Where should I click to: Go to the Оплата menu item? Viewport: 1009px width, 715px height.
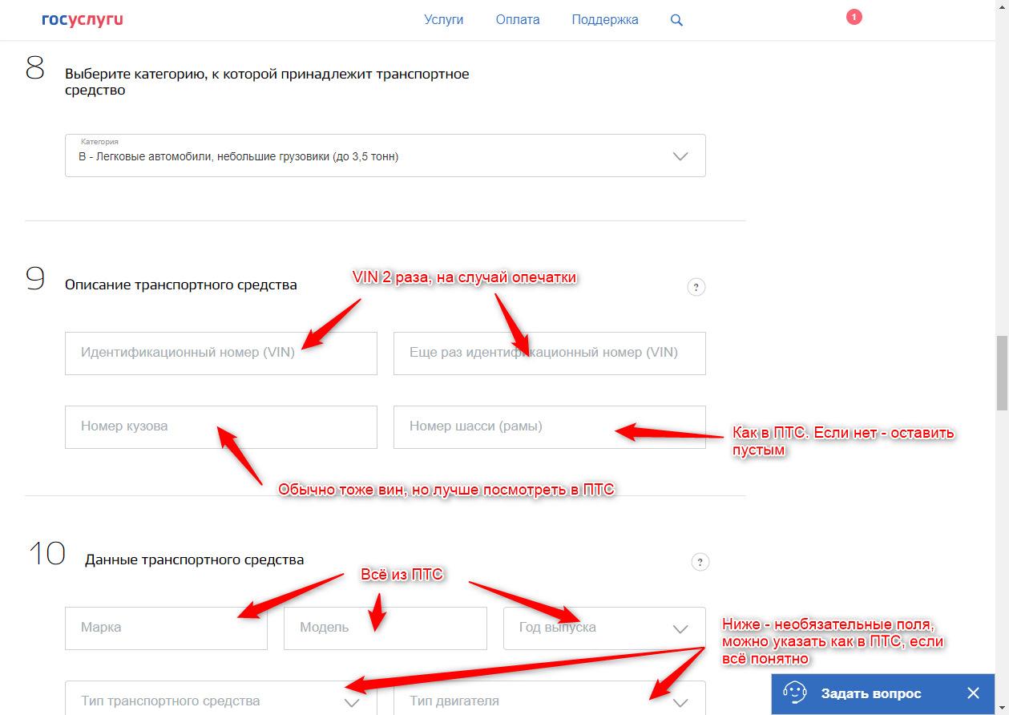(x=518, y=20)
